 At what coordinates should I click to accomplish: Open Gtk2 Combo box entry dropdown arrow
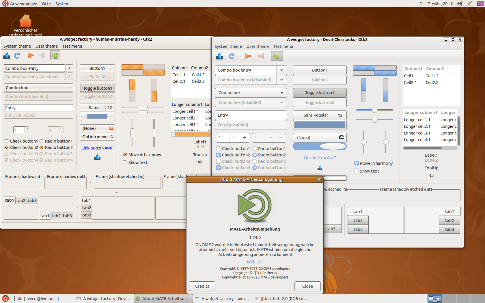69,68
